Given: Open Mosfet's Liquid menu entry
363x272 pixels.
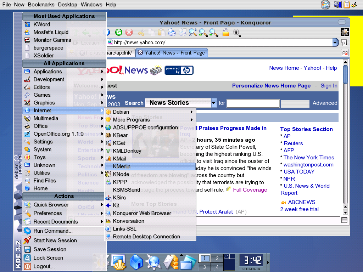Looking at the screenshot, I should click(x=65, y=32).
